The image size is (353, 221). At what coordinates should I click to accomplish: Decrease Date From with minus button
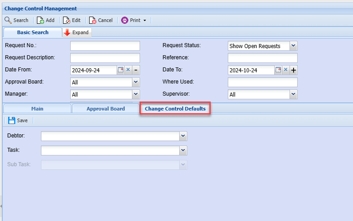pyautogui.click(x=136, y=70)
